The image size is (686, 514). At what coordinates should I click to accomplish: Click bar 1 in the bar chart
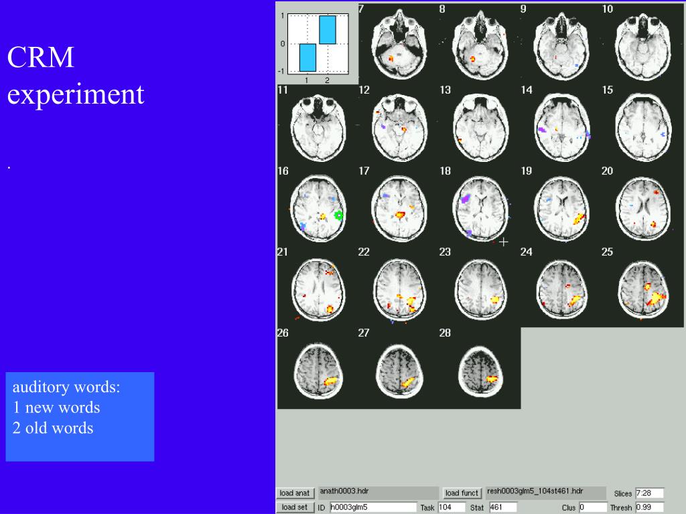[307, 58]
